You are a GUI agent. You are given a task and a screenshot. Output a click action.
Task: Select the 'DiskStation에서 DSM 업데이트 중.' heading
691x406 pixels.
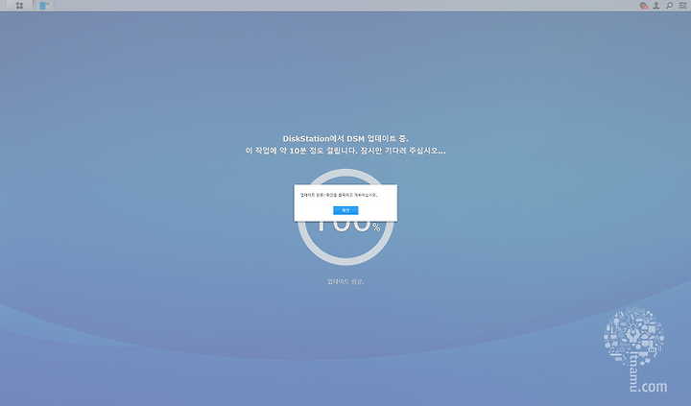pos(345,139)
